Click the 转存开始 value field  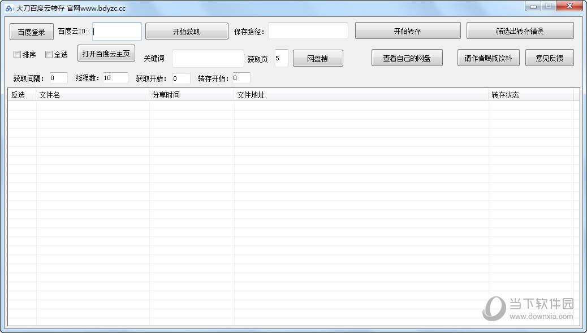coord(241,78)
